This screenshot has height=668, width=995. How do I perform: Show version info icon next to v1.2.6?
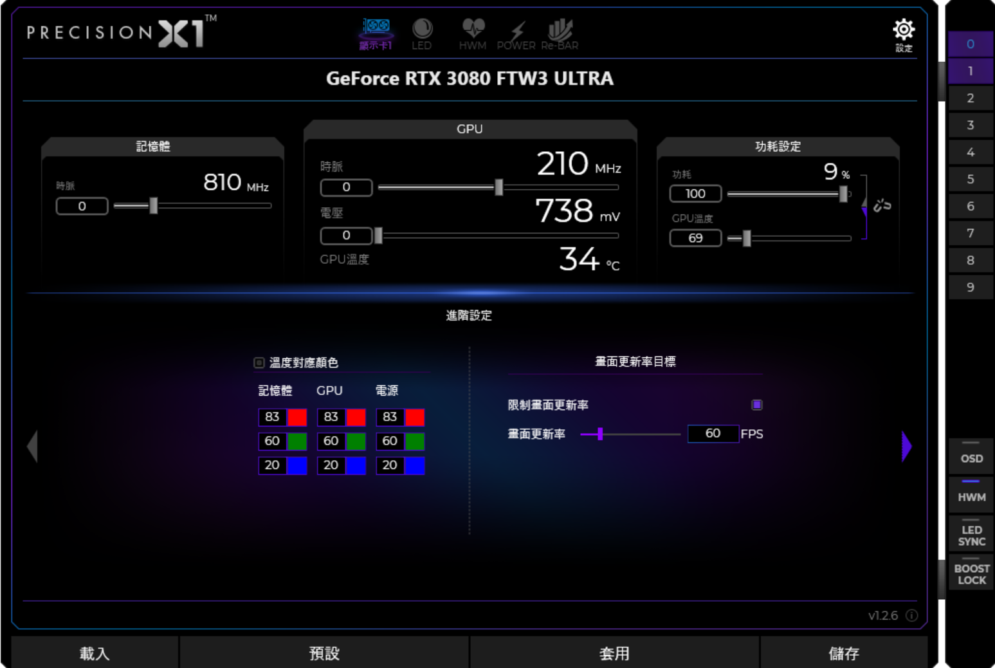pyautogui.click(x=911, y=615)
